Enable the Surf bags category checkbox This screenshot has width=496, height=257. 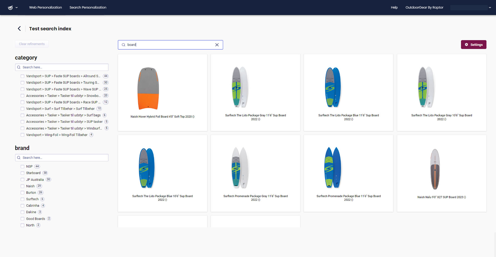pos(22,115)
